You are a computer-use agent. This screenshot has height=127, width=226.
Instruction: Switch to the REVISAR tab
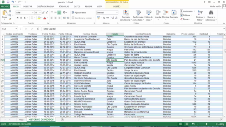point(89,6)
